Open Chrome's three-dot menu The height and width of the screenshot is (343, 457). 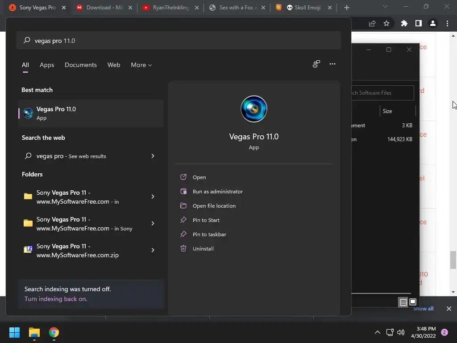coord(447,23)
